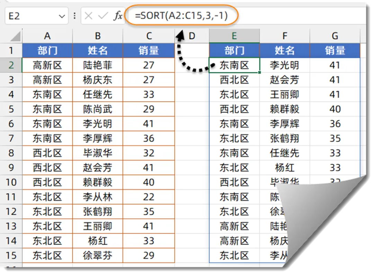This screenshot has height=275, width=374.
Task: Click cell B8 showing 毕淑华
Action: (98, 153)
